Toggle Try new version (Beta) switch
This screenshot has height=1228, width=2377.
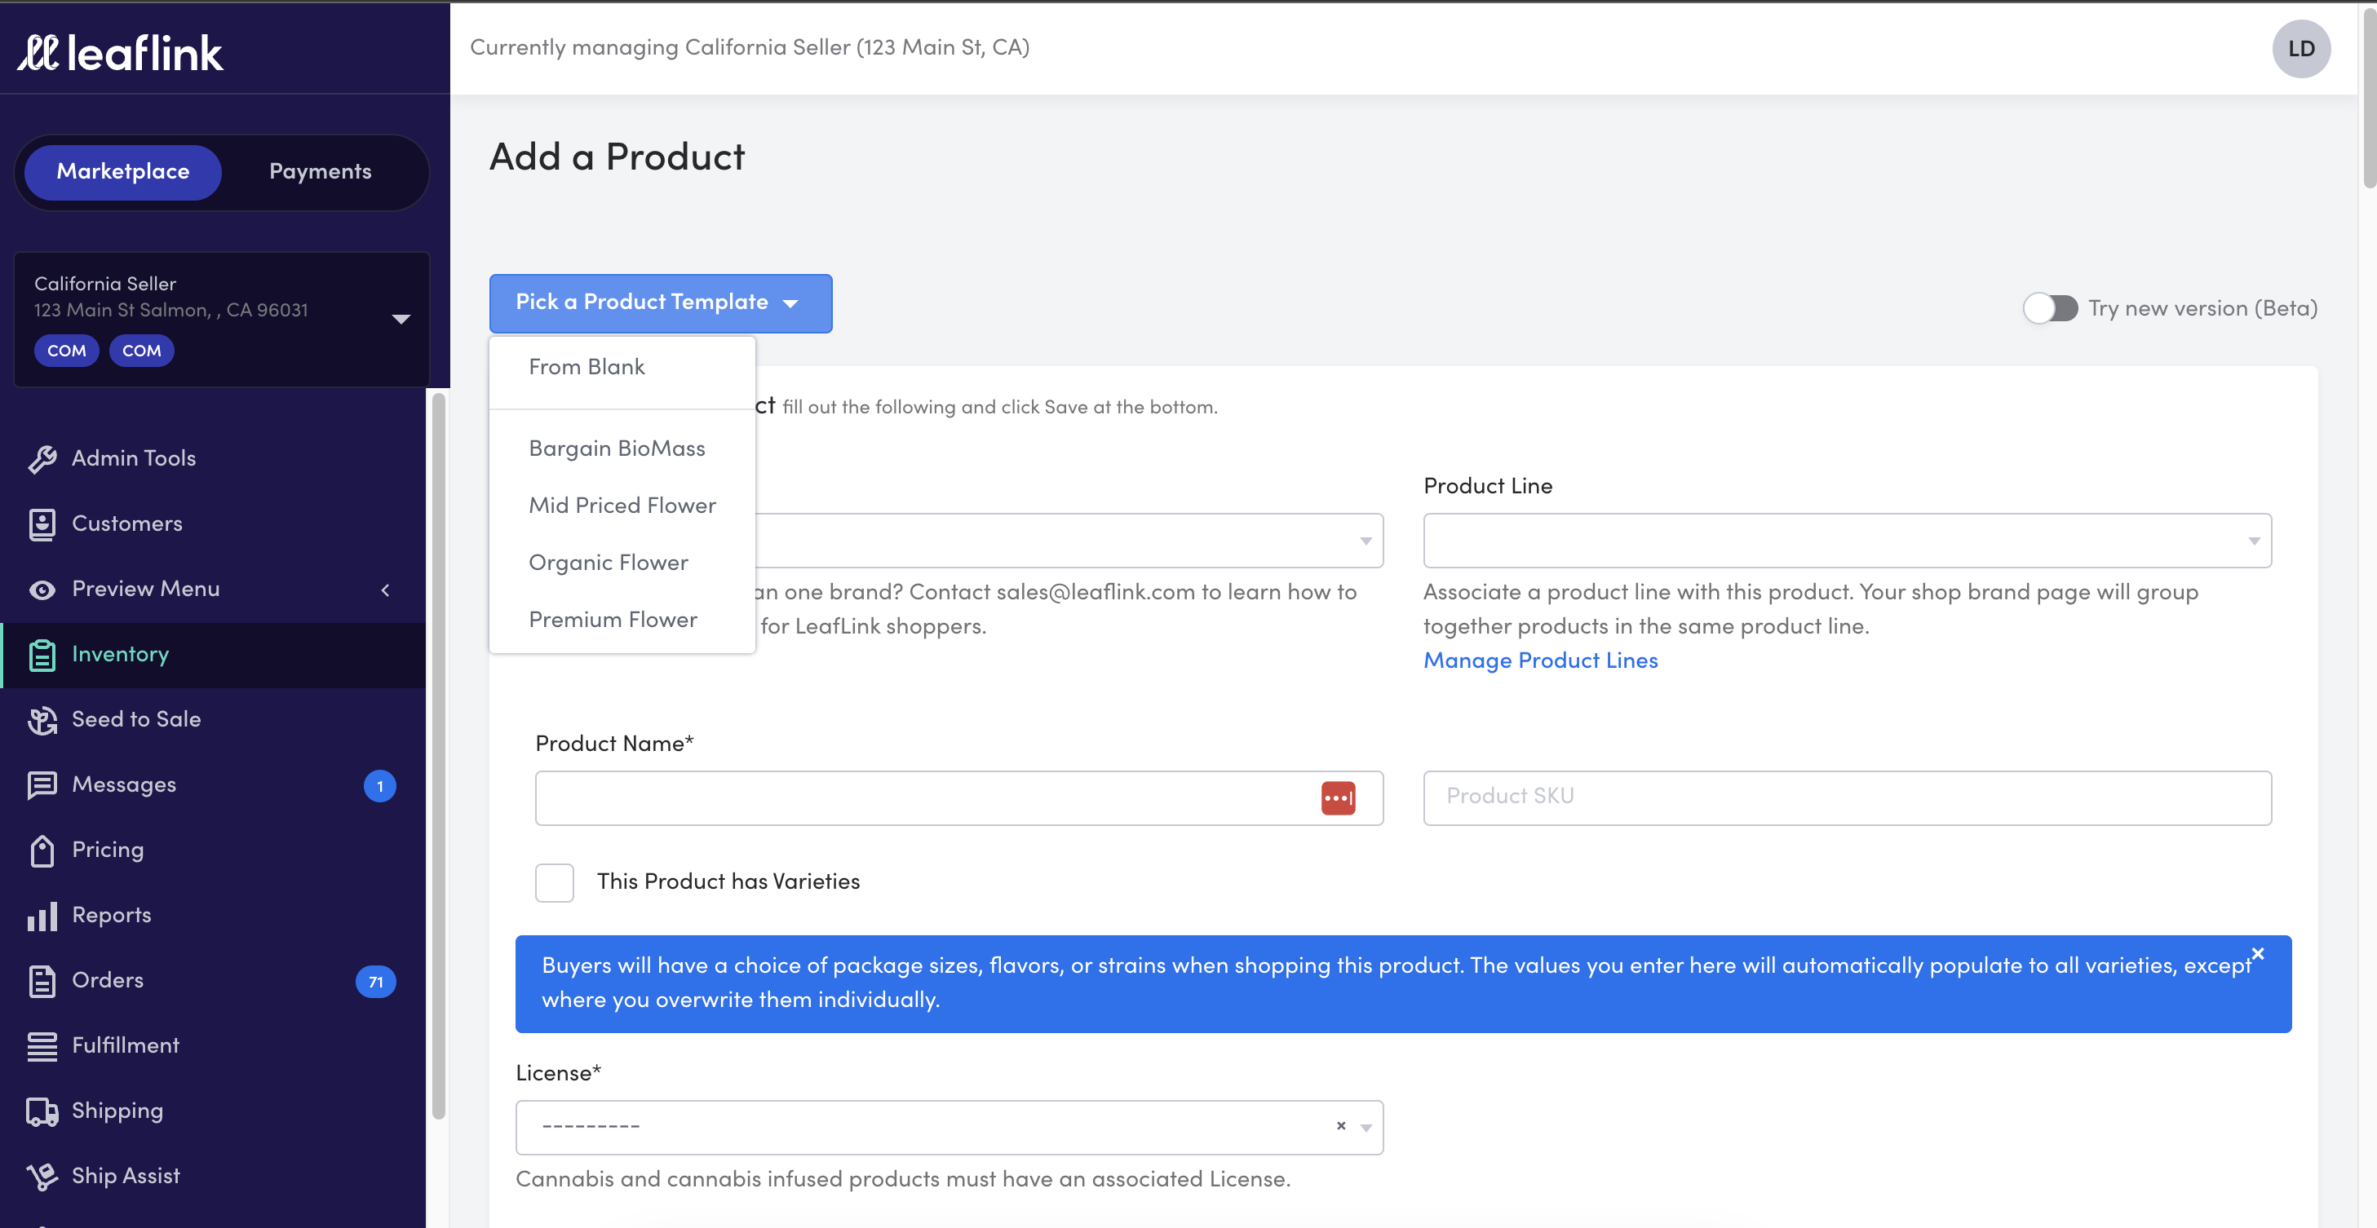coord(2049,308)
